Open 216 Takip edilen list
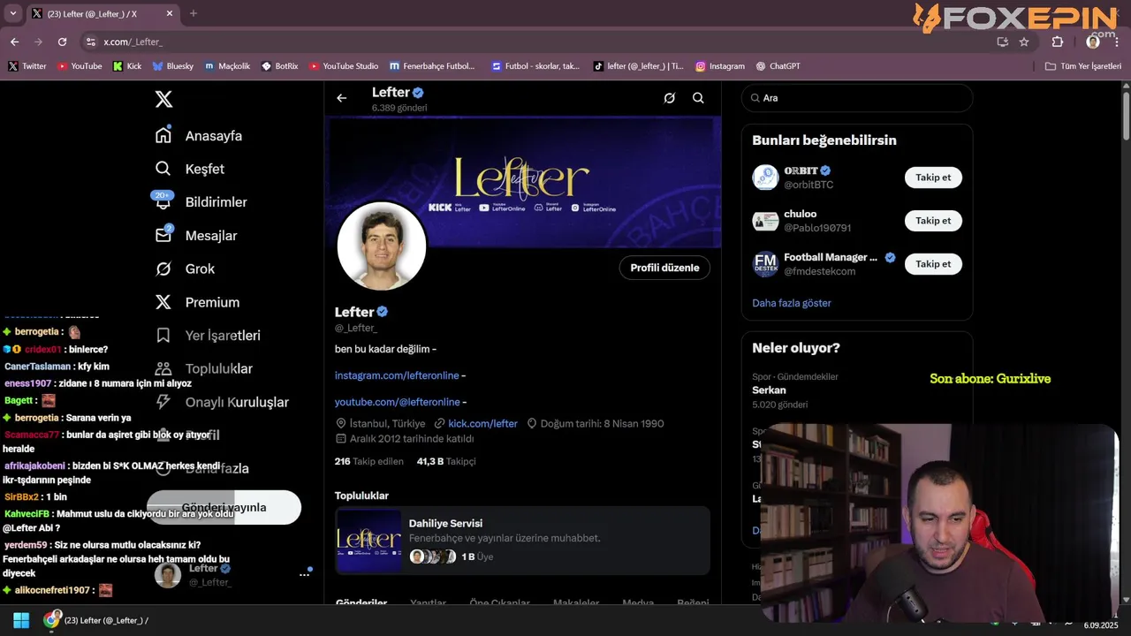Screen dimensions: 1131x636 (x=369, y=461)
